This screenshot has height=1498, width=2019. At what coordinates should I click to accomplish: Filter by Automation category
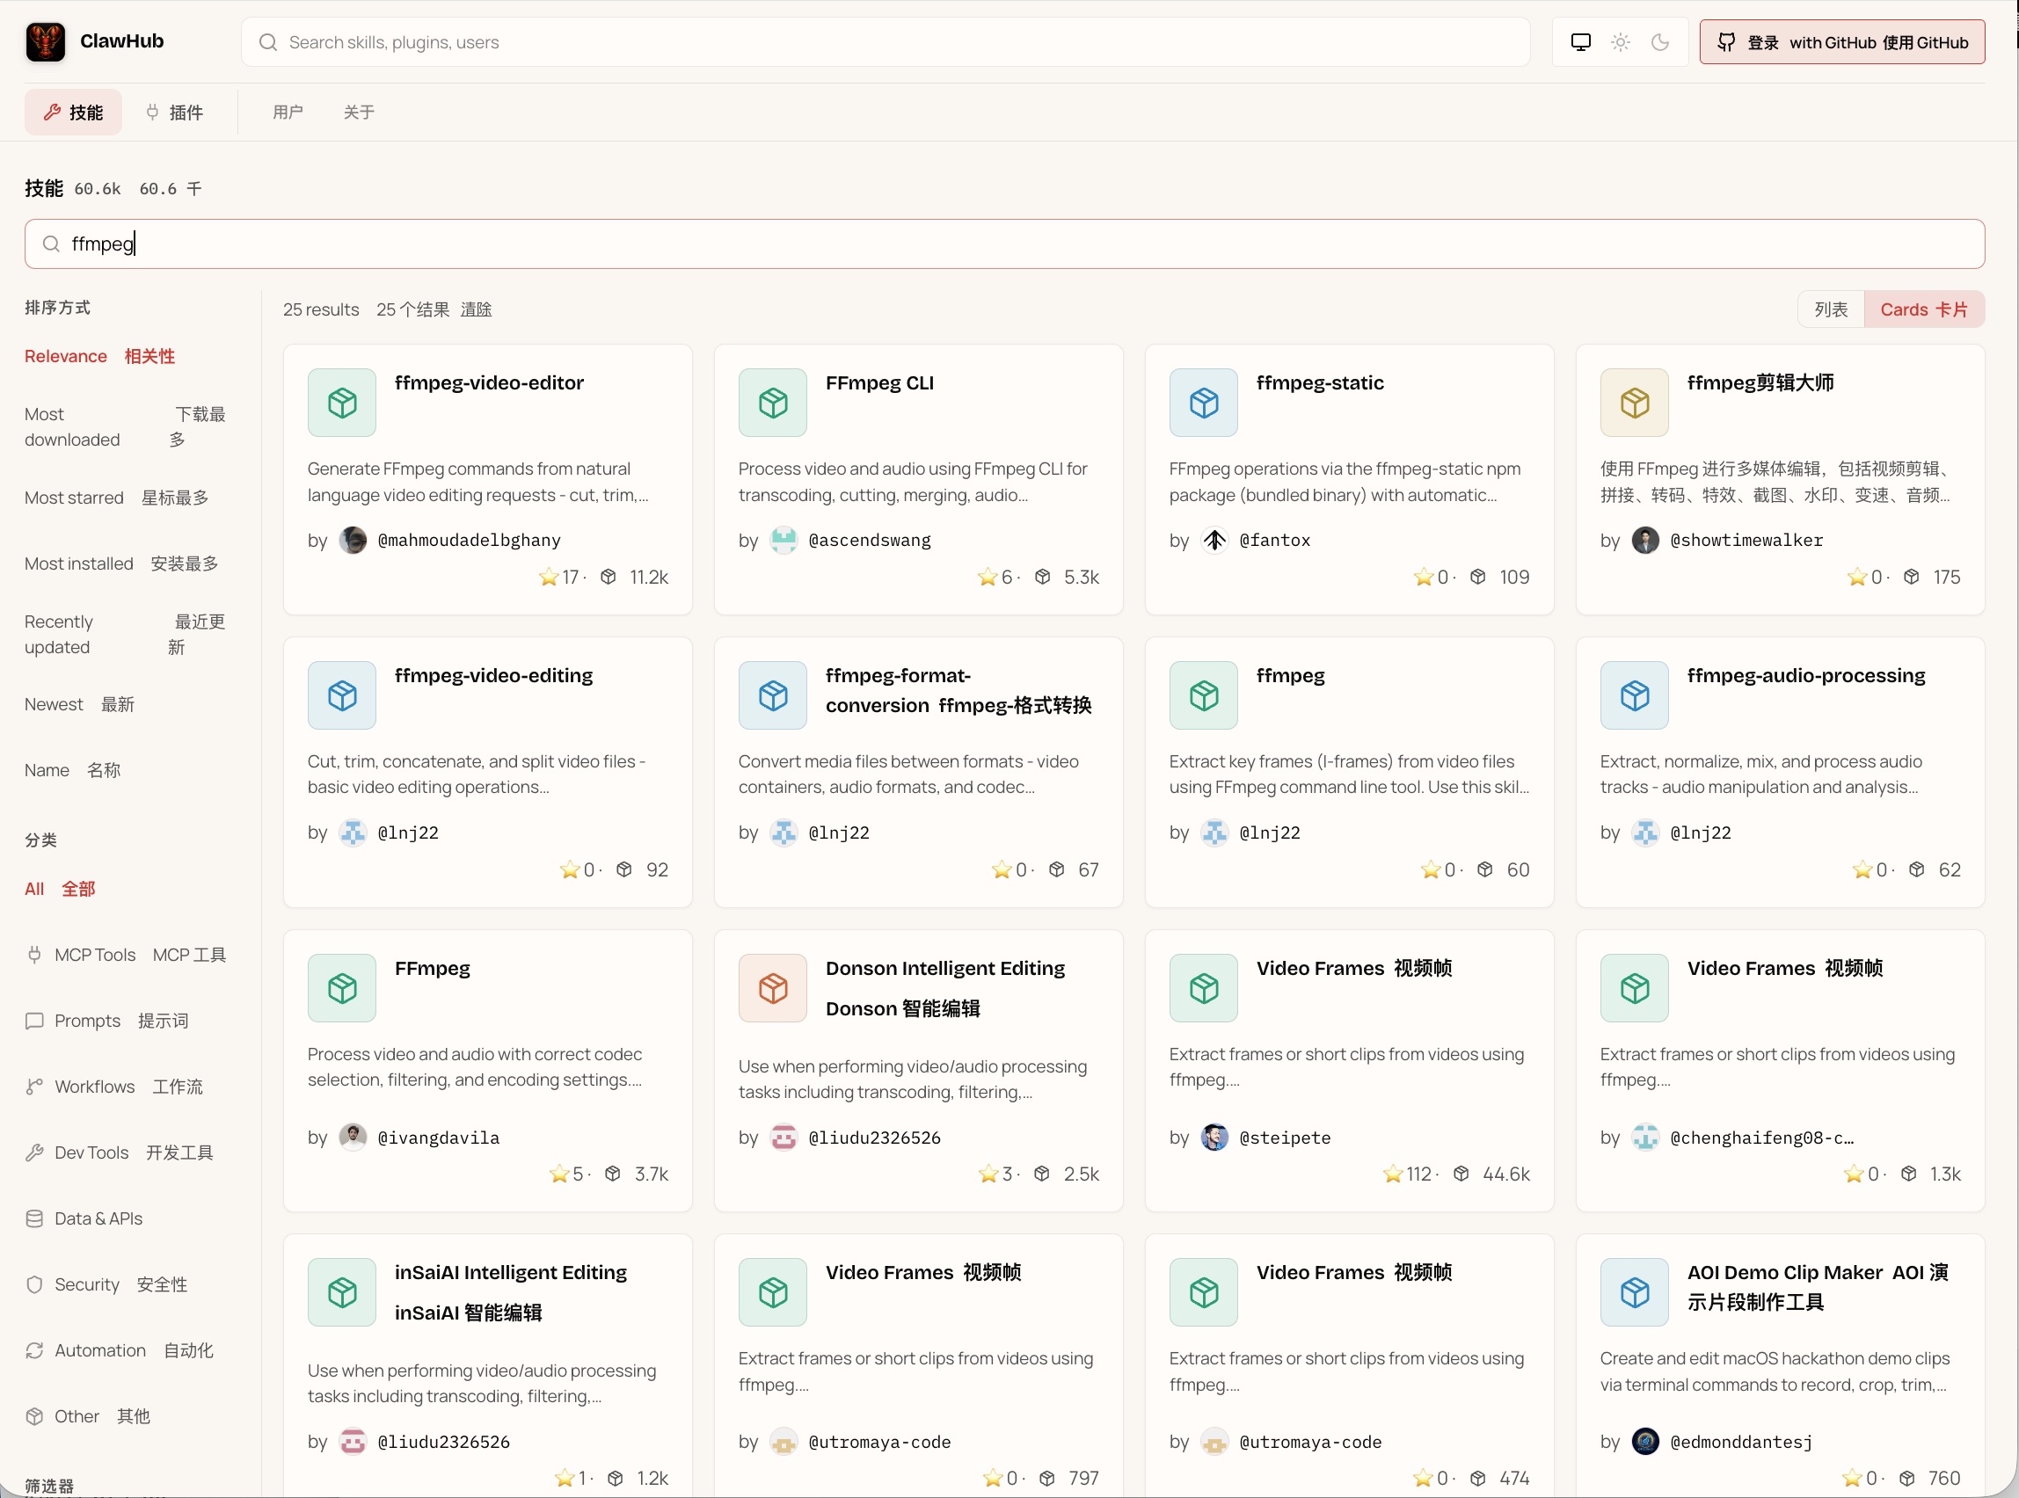[120, 1351]
